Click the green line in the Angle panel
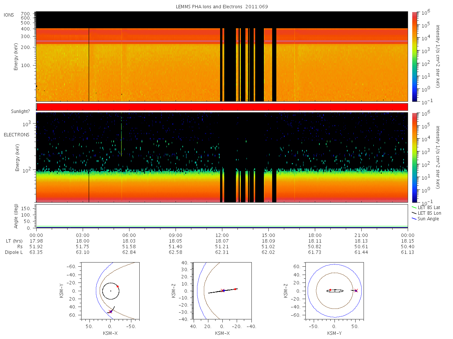The height and width of the screenshot is (339, 453). (x=222, y=226)
